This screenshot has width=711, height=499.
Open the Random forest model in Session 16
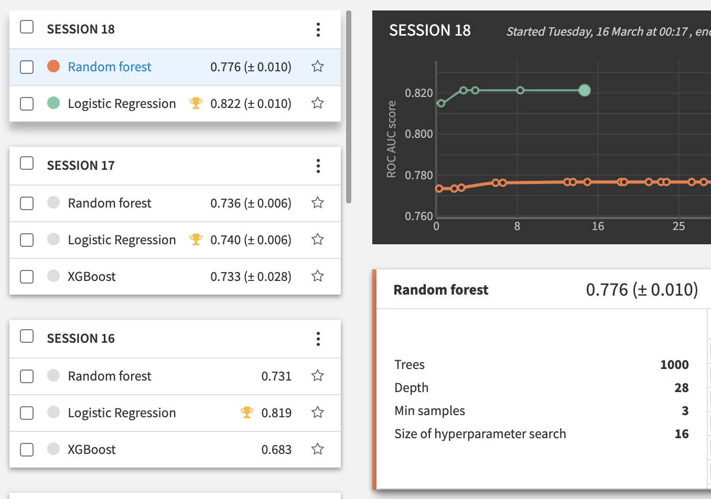click(x=110, y=376)
